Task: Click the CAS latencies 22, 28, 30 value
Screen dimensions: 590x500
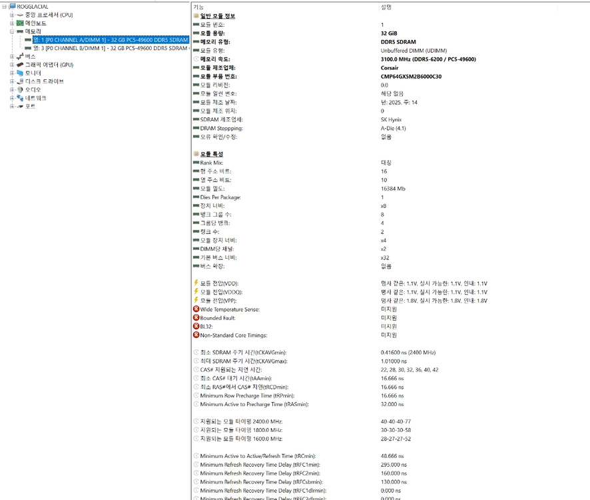Action: click(410, 369)
